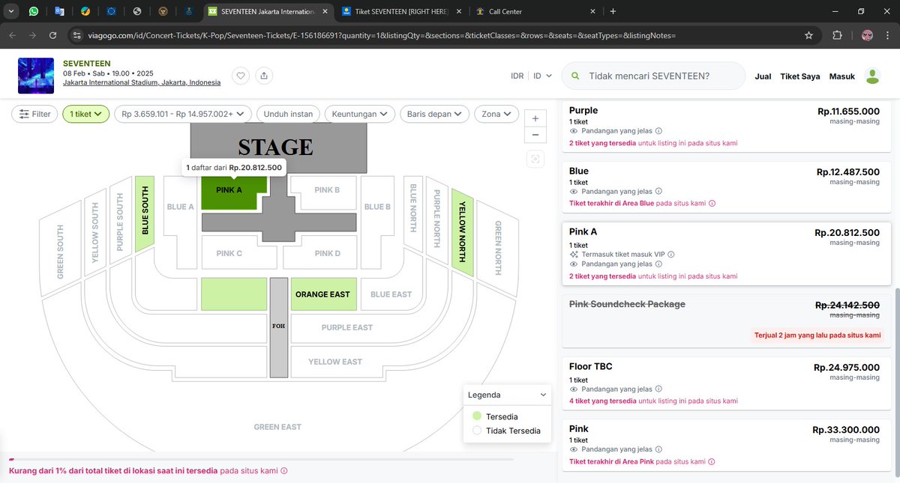Click the white Tidak Tersedia legend swatch
This screenshot has width=900, height=483.
pos(477,431)
